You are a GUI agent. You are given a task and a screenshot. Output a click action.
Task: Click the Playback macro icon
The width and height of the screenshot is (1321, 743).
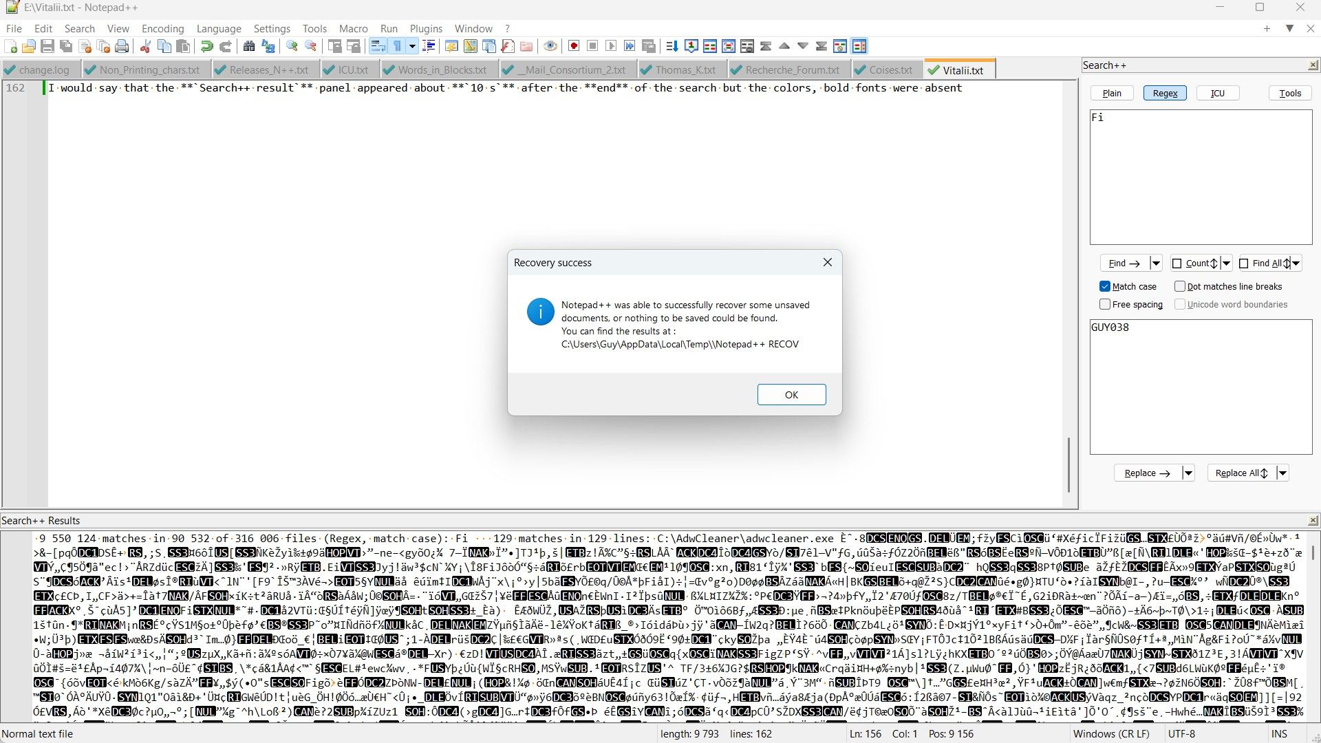click(x=611, y=46)
